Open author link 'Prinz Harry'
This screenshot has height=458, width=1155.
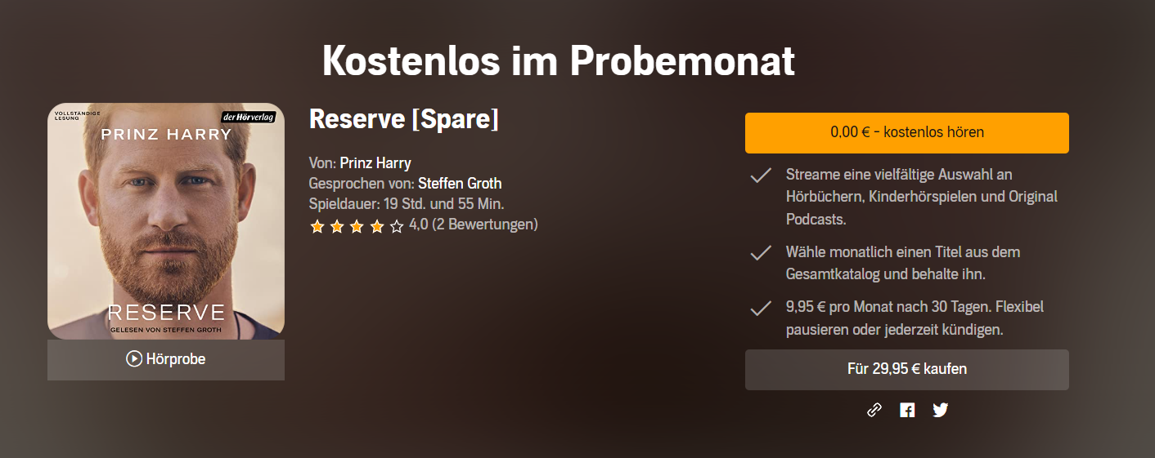pyautogui.click(x=375, y=162)
